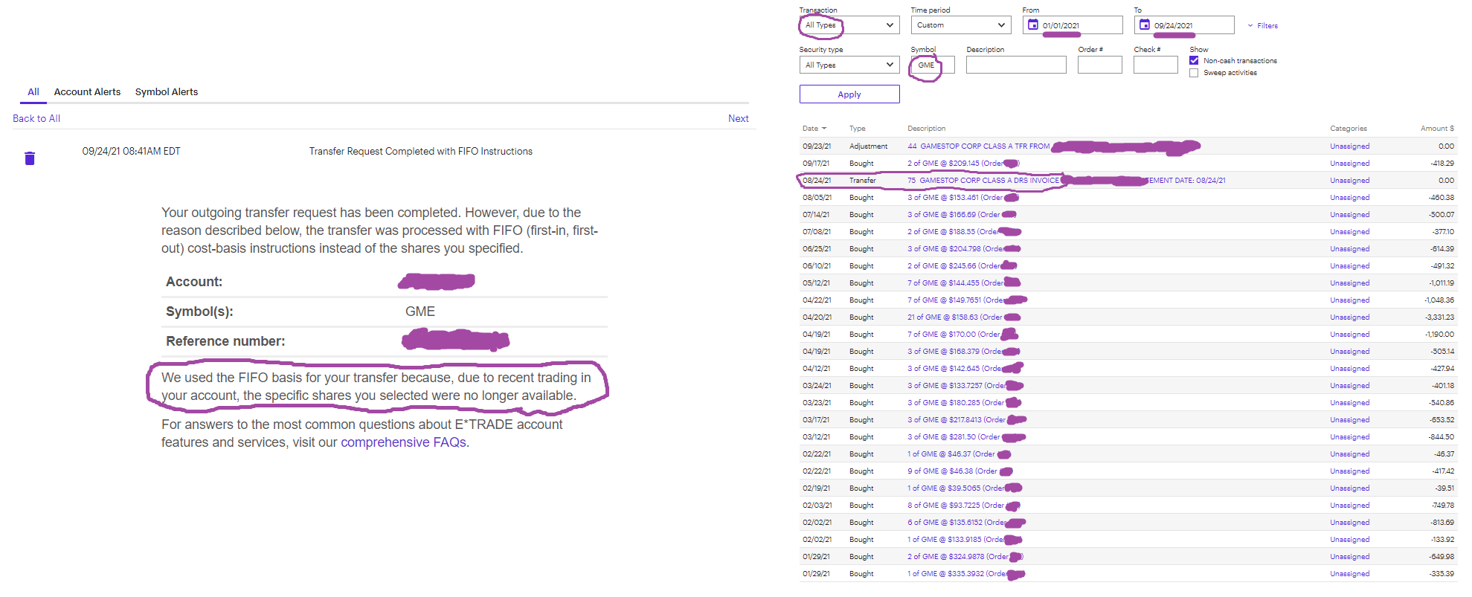Image resolution: width=1472 pixels, height=597 pixels.
Task: Toggle the Non-cash transactions checkbox
Action: pos(1194,60)
